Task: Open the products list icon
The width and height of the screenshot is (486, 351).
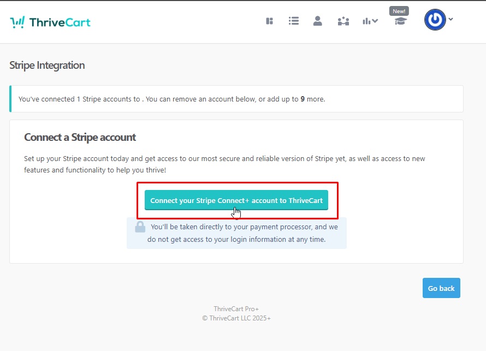Action: 294,21
